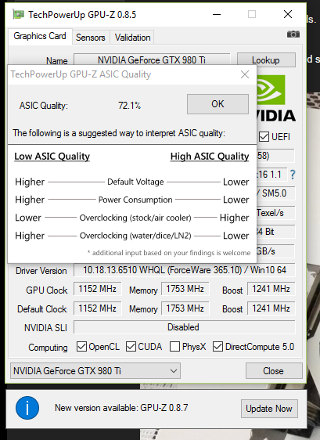Toggle the PhysX checkbox
320x440 pixels.
174,347
